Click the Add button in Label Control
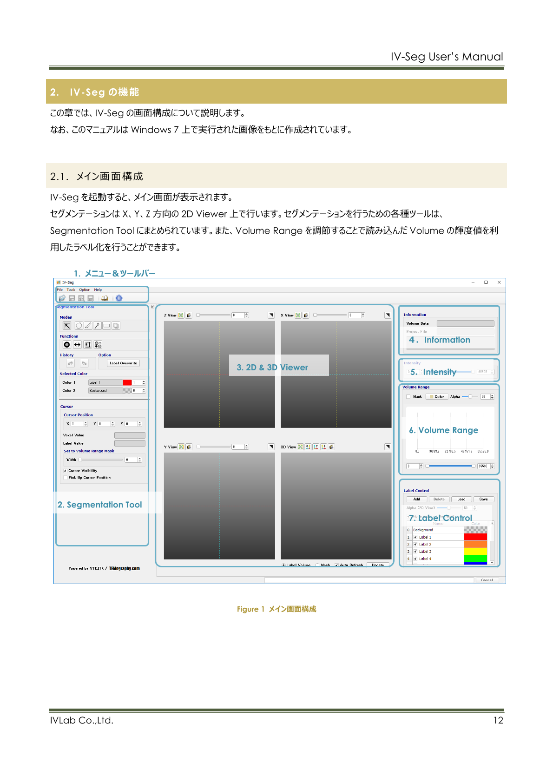Viewport: 553px width, 782px height. tap(417, 499)
